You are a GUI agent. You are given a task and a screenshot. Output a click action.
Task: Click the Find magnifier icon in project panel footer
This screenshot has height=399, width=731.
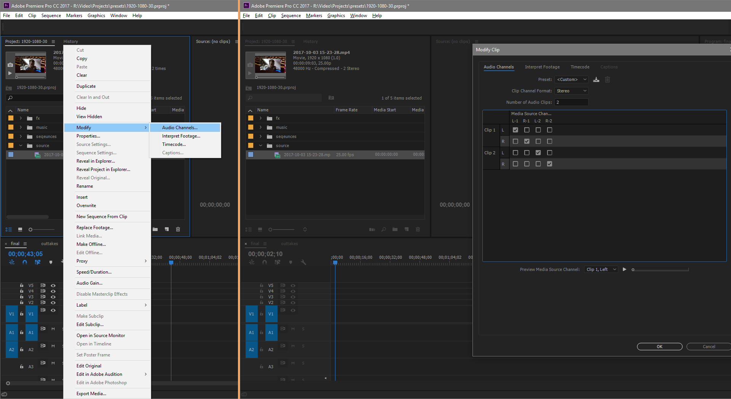coord(384,230)
